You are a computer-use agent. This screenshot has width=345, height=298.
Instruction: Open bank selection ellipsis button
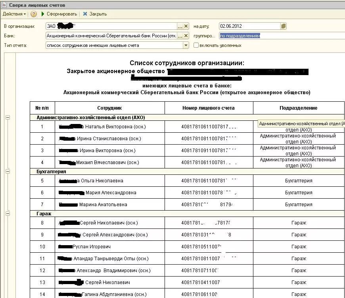click(x=180, y=36)
